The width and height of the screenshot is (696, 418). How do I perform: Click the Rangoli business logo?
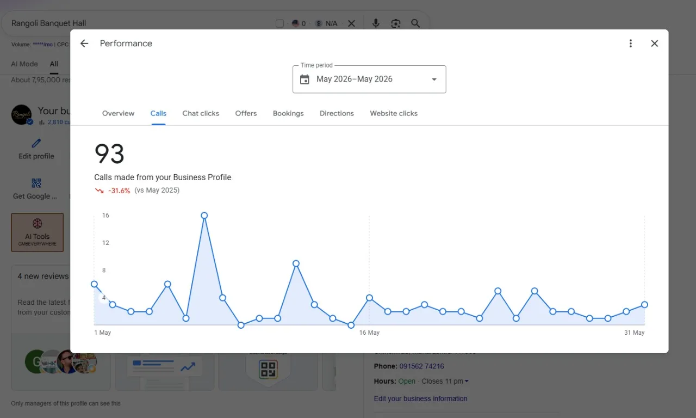22,115
